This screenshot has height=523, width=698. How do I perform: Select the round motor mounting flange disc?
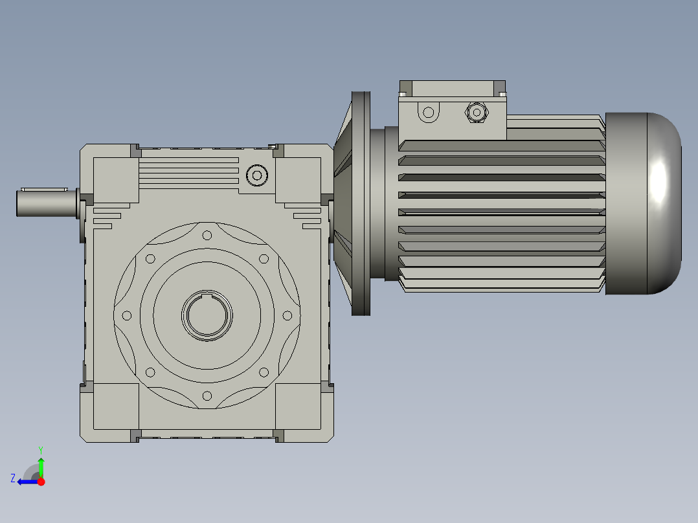361,203
